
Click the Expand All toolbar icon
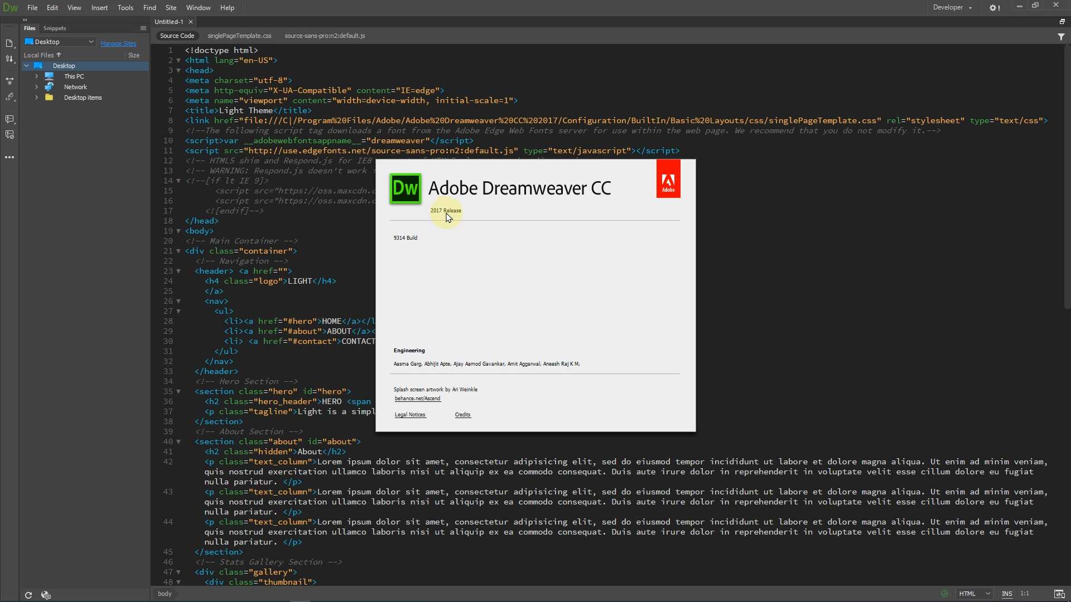[x=9, y=81]
